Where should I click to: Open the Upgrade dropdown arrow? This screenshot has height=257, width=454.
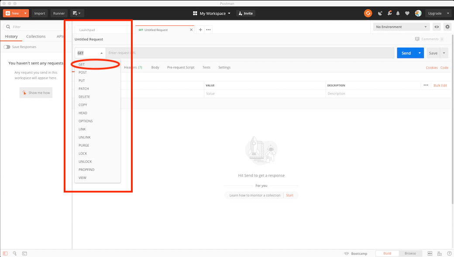[448, 14]
